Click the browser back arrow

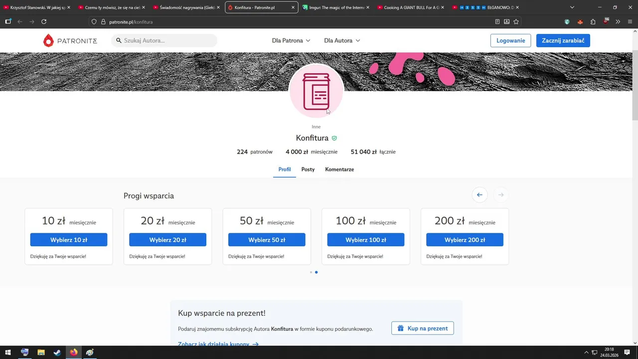click(x=20, y=21)
